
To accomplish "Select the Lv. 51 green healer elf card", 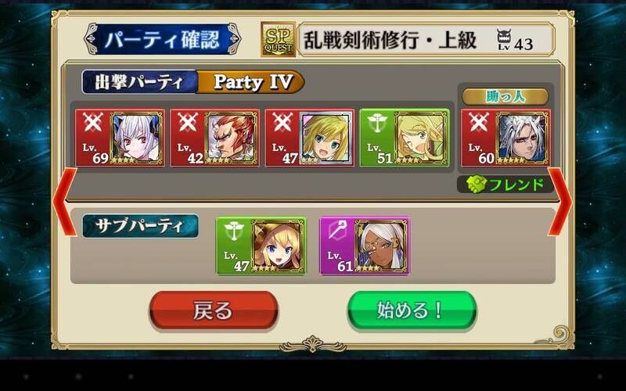I will [x=405, y=138].
